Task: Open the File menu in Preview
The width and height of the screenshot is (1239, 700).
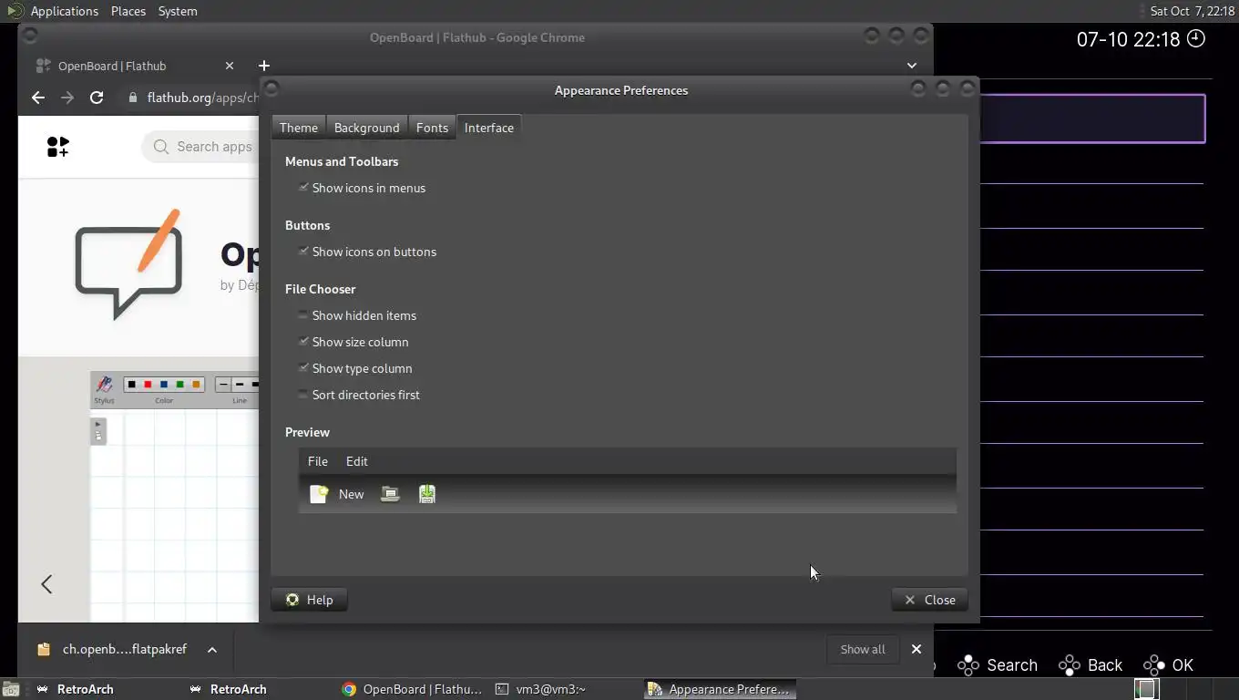Action: pyautogui.click(x=318, y=461)
